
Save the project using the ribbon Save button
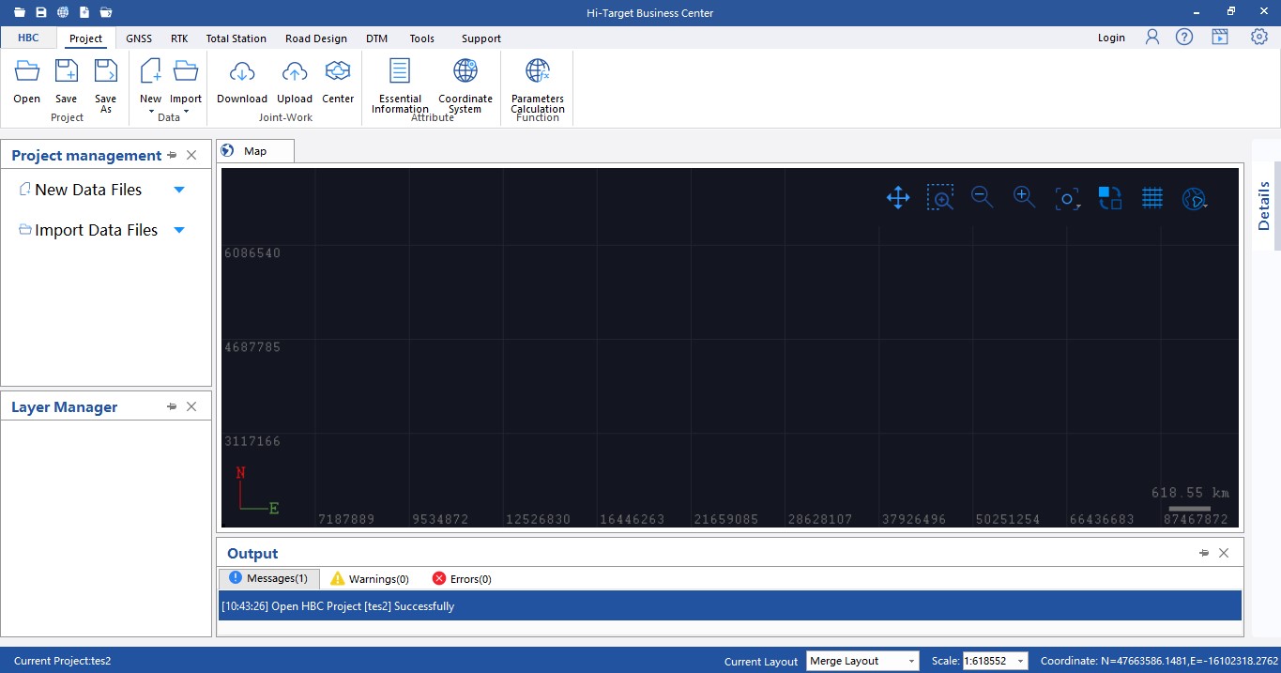(66, 82)
